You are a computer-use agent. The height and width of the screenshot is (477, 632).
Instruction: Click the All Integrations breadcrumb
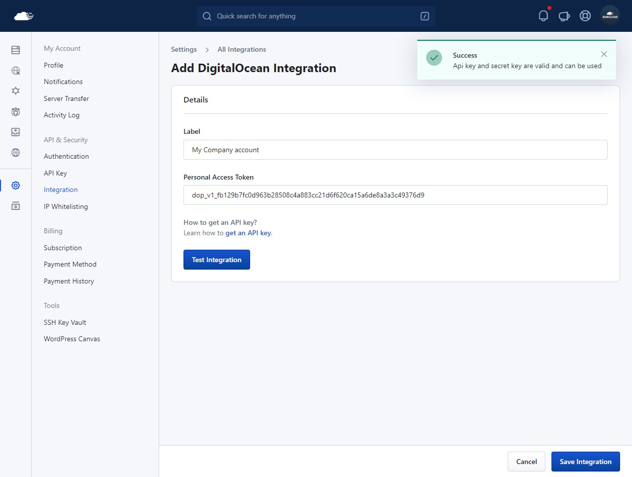coord(242,49)
